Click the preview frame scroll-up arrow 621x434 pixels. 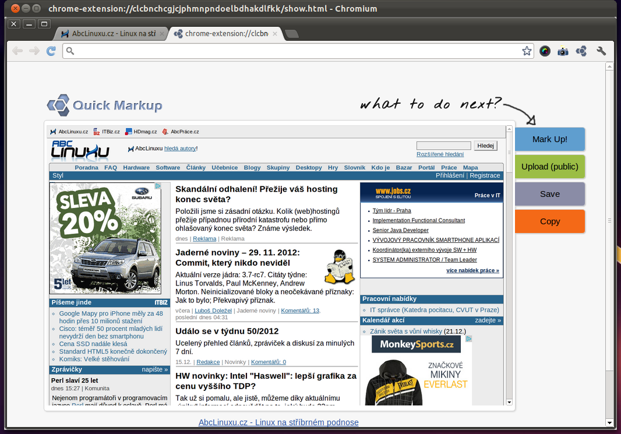(509, 129)
